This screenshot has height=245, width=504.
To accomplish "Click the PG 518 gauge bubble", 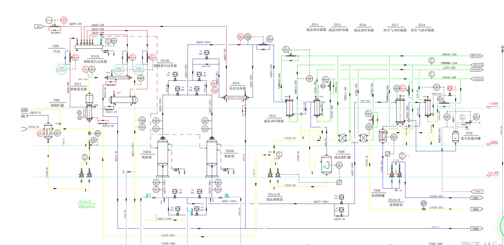I will 431,60.
